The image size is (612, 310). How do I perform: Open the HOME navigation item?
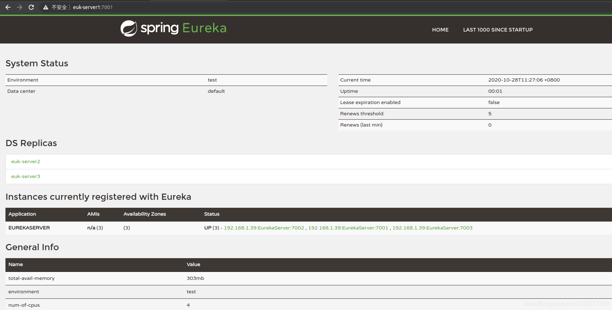pos(440,30)
